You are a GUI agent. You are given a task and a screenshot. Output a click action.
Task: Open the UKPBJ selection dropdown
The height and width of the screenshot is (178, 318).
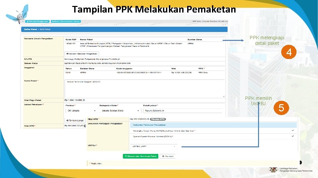pos(153,146)
